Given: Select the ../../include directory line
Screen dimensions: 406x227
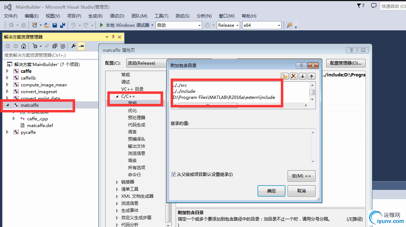Looking at the screenshot, I should coord(184,91).
